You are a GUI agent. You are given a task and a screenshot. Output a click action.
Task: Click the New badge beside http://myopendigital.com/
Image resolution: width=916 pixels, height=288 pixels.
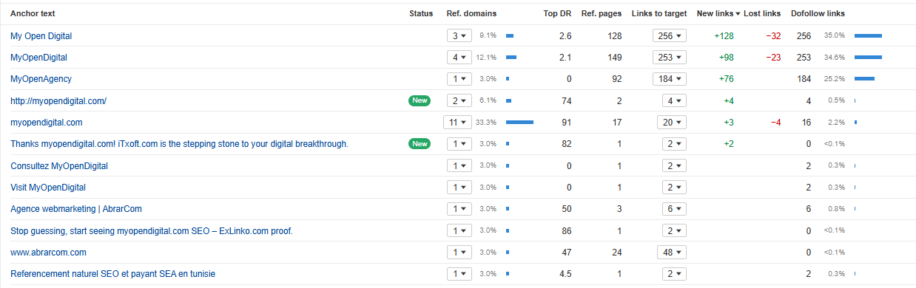click(420, 100)
